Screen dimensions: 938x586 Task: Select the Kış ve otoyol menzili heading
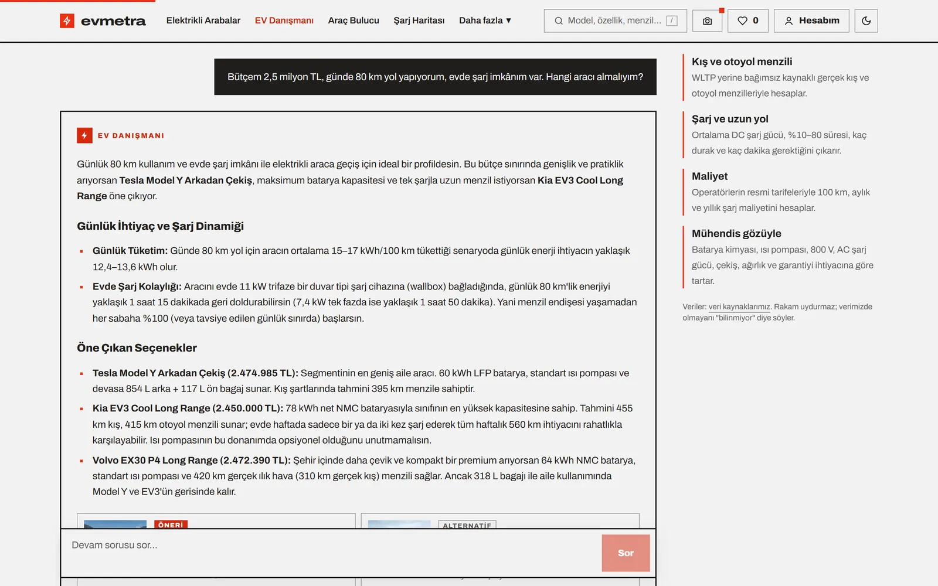742,62
